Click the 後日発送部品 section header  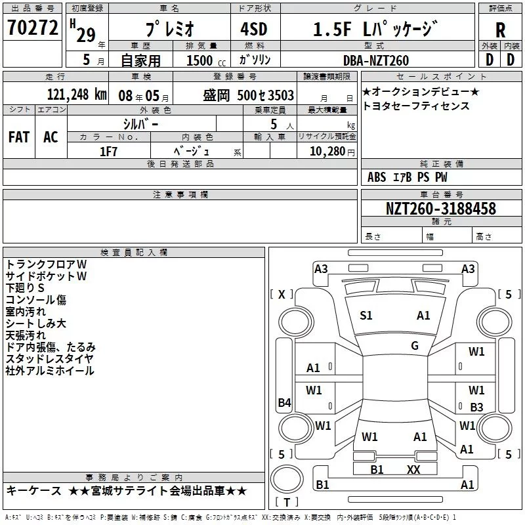click(x=180, y=163)
